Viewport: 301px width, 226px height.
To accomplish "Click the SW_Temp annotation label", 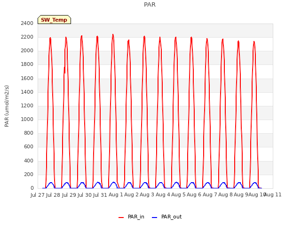I will [x=54, y=20].
